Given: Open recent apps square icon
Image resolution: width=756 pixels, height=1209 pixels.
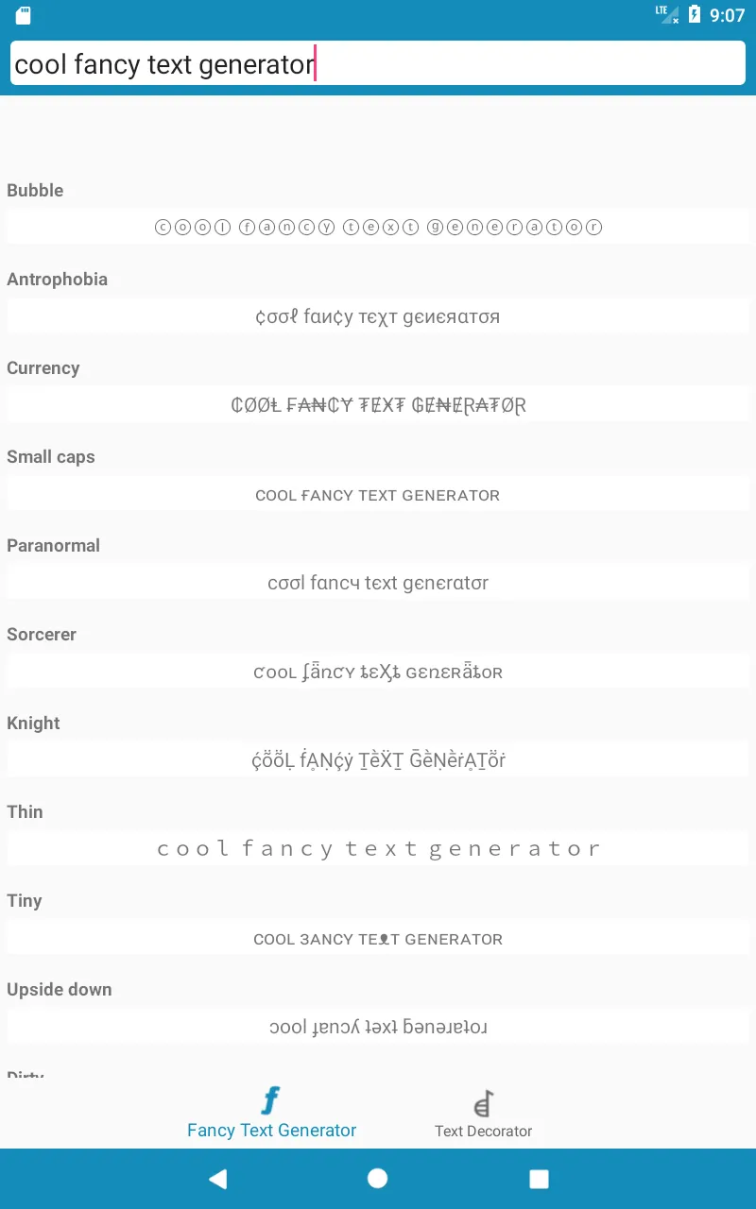Looking at the screenshot, I should click(x=539, y=1178).
